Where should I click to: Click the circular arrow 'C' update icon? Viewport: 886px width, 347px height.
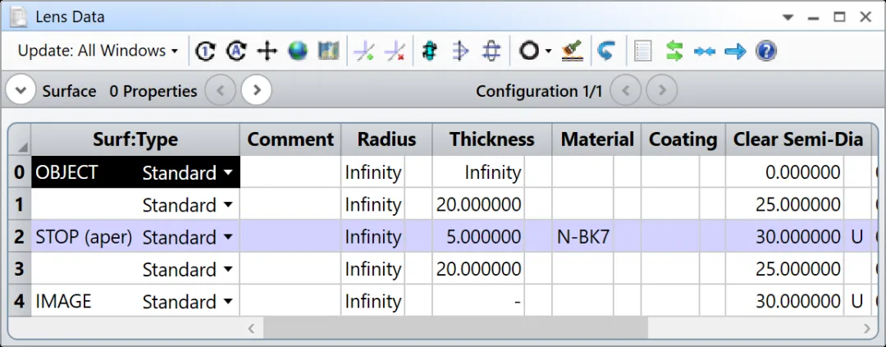[205, 51]
